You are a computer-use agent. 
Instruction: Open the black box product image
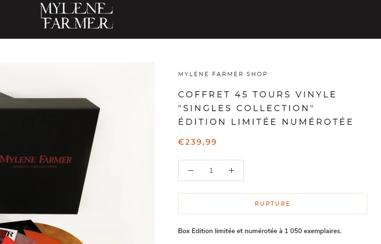coord(77,153)
